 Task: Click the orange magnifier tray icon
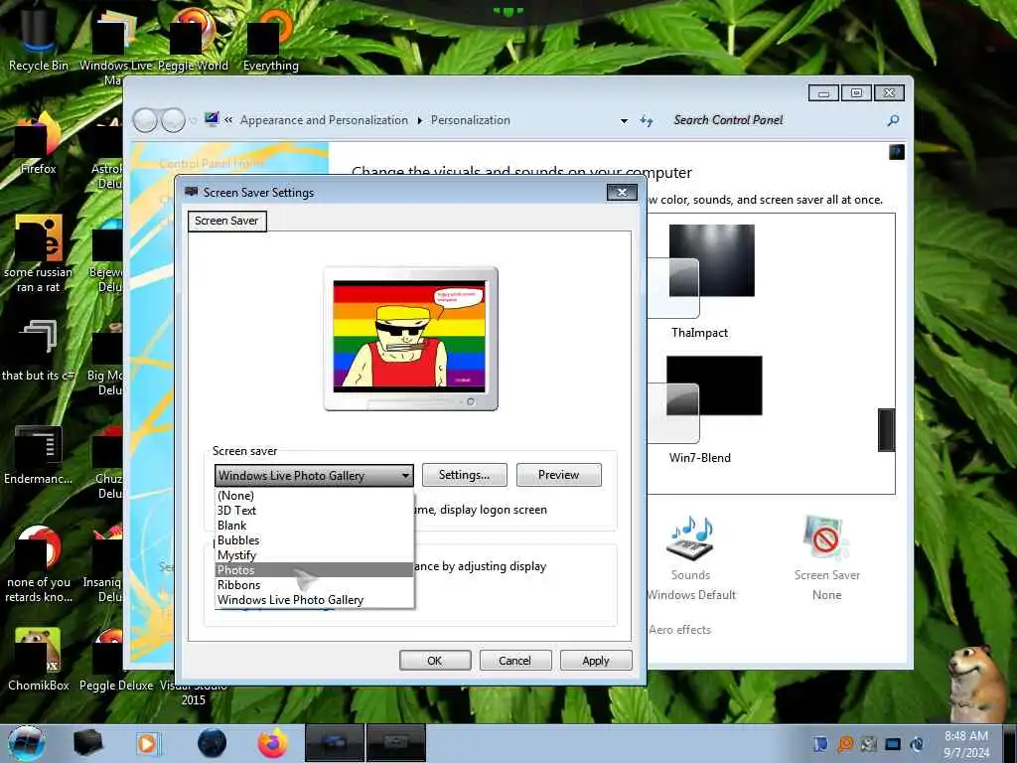845,743
